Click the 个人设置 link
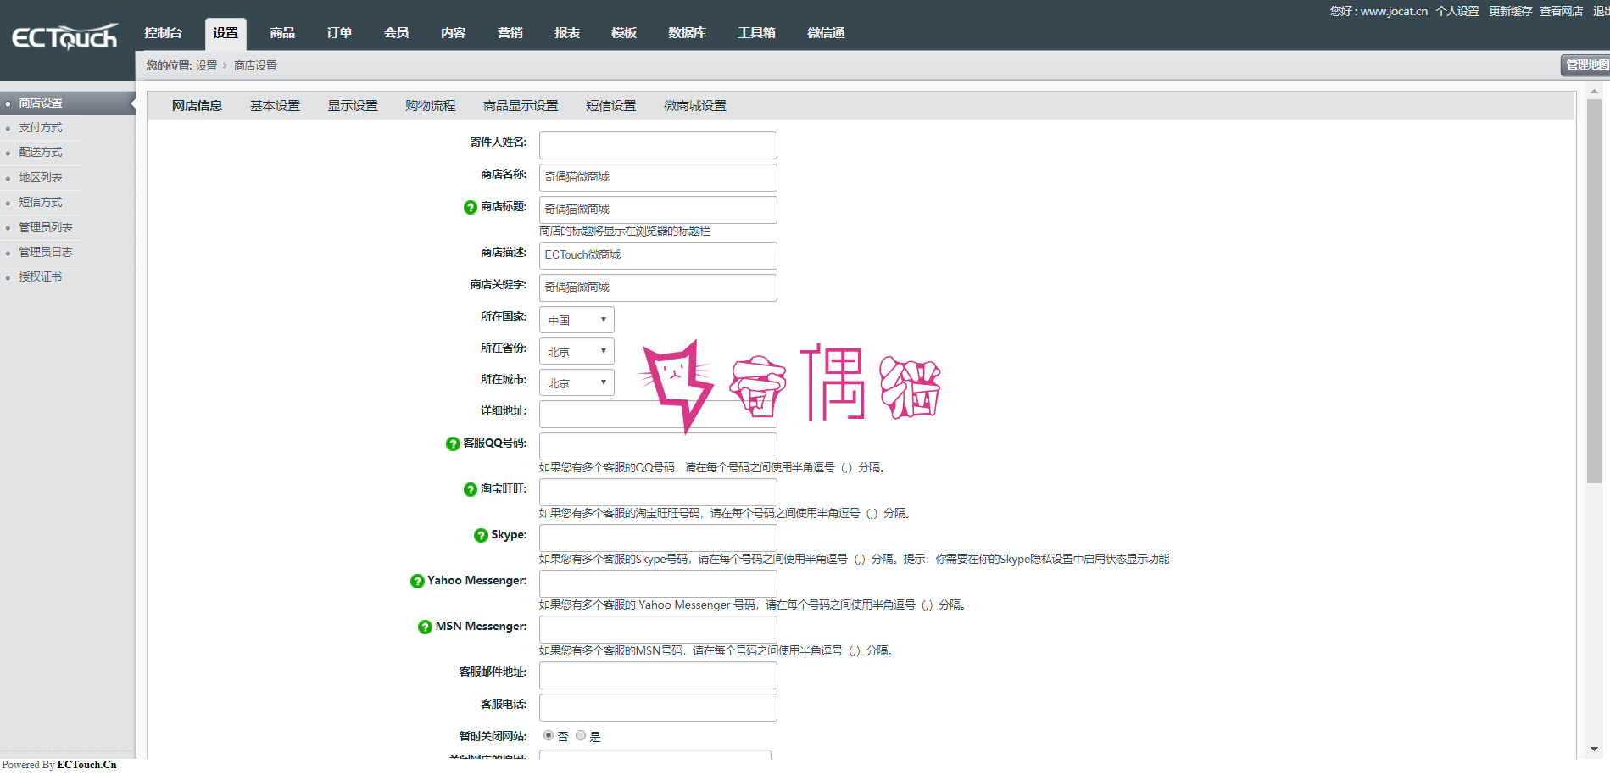Viewport: 1610px width, 775px height. (x=1457, y=11)
